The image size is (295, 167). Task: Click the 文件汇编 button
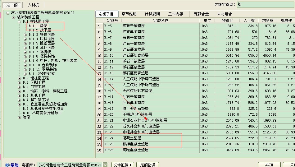[123, 165]
